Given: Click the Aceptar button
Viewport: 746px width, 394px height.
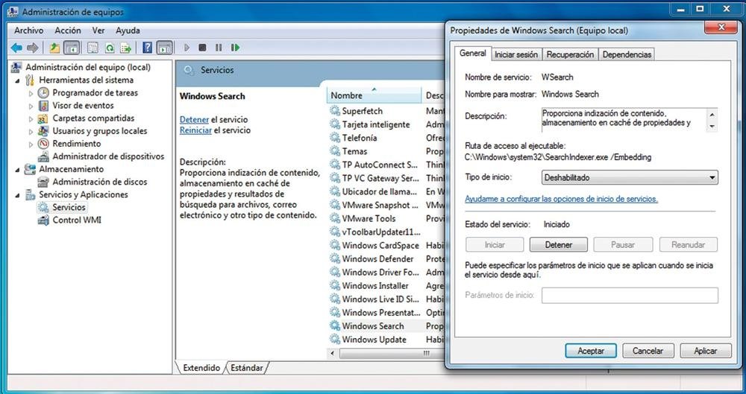Looking at the screenshot, I should point(591,351).
